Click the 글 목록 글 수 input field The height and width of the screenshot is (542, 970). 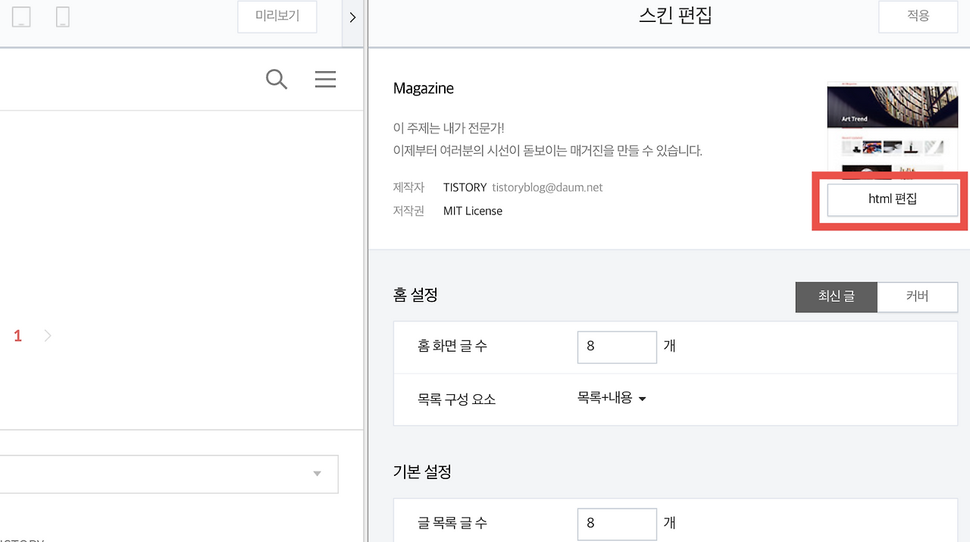617,523
